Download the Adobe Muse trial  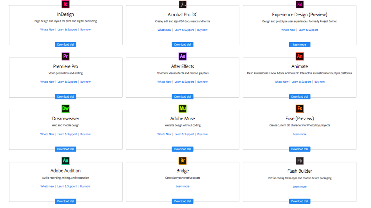click(182, 149)
